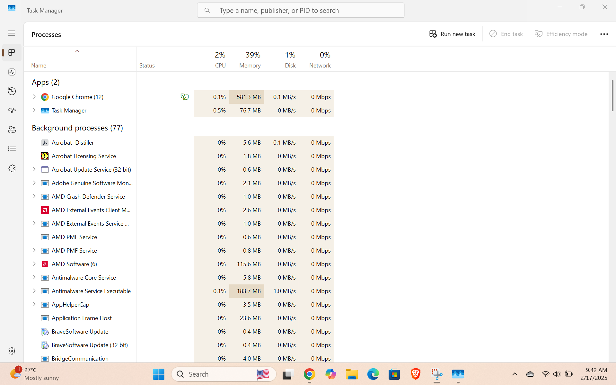Click the End task button
Viewport: 616px width, 385px height.
pyautogui.click(x=506, y=34)
